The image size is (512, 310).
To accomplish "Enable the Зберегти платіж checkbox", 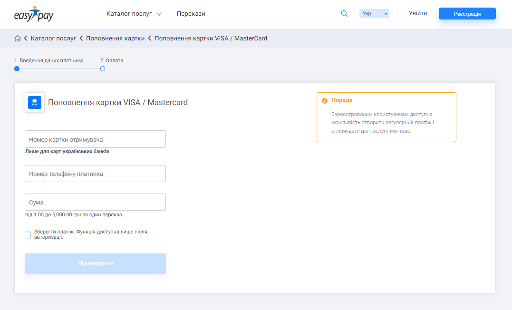I will 28,235.
